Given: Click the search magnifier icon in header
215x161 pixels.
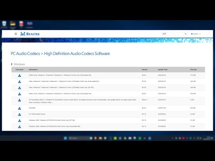Looking at the screenshot, I should 185,34.
